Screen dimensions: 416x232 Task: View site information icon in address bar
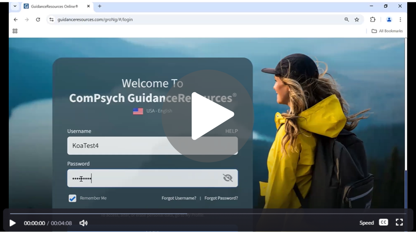point(52,19)
